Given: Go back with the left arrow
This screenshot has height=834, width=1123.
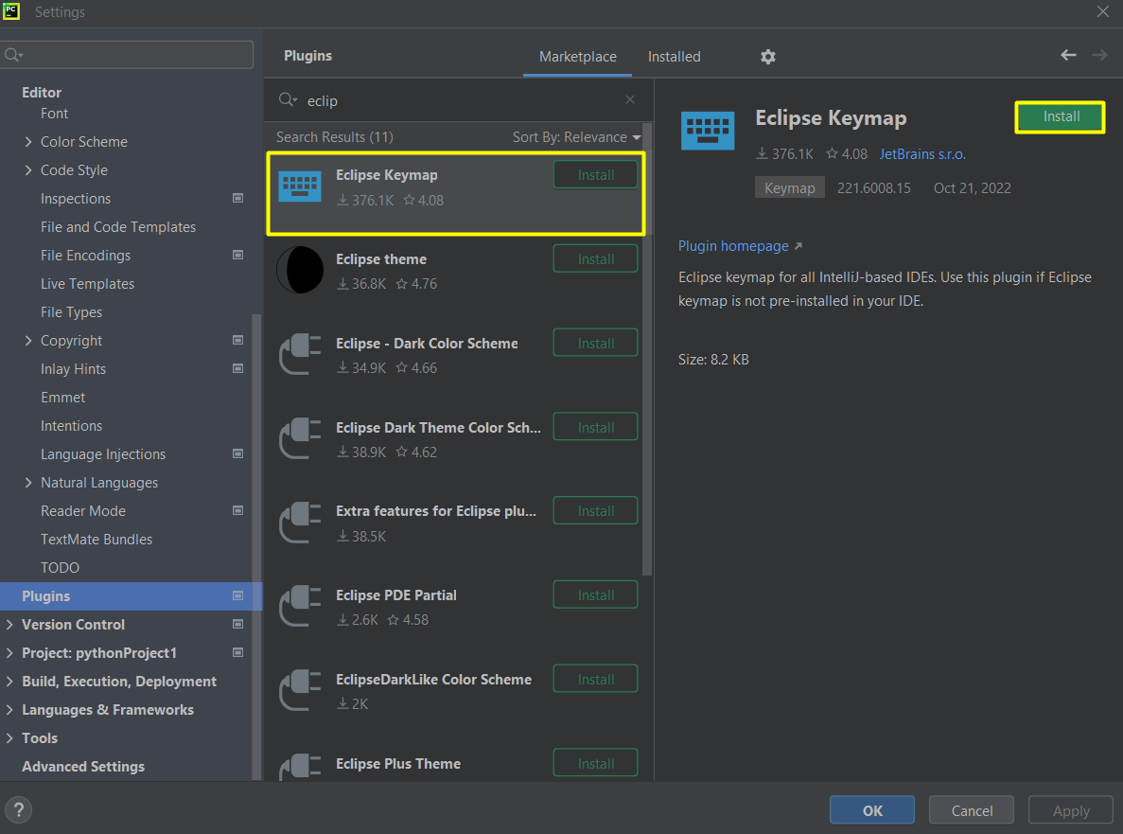Looking at the screenshot, I should pos(1068,55).
